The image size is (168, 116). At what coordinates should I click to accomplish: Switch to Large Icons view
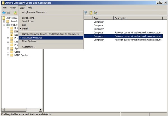(x=28, y=18)
